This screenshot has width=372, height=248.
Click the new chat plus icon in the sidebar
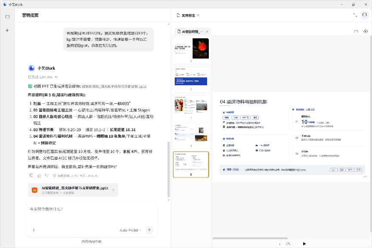(x=7, y=31)
